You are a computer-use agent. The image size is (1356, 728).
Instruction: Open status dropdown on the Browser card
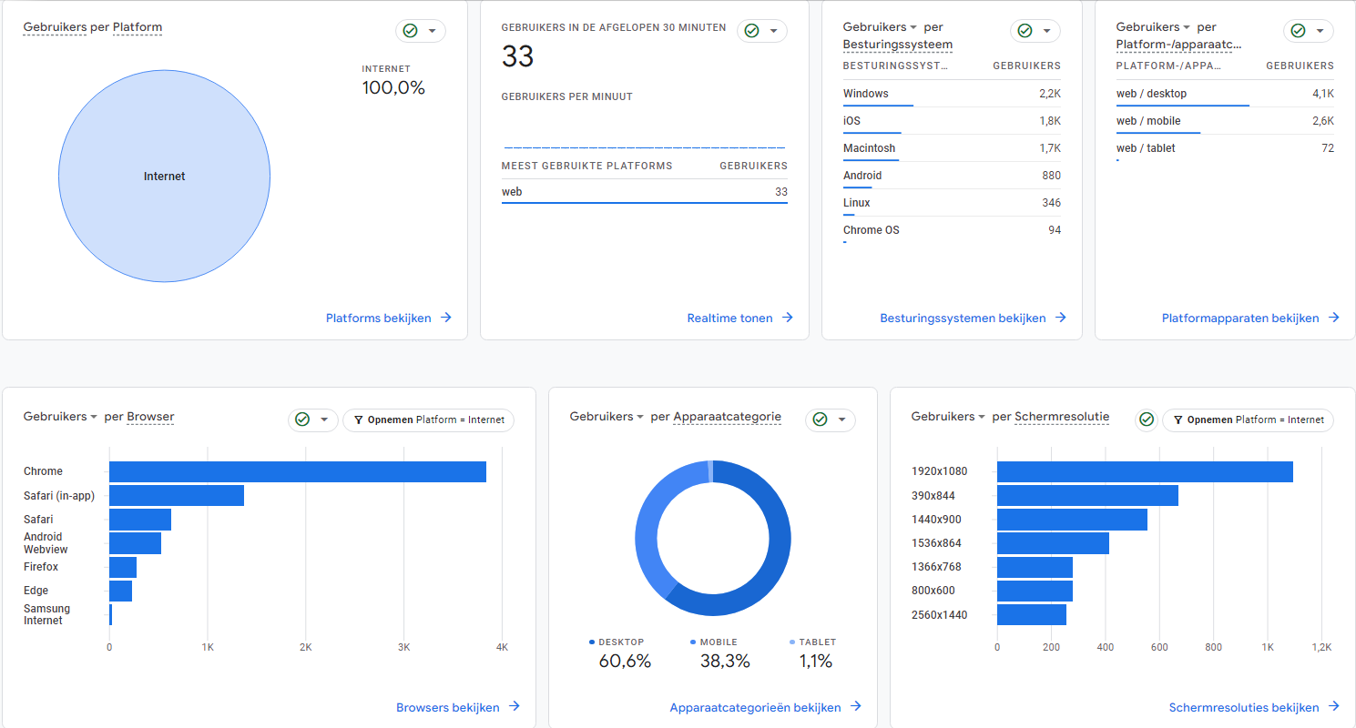(x=313, y=420)
